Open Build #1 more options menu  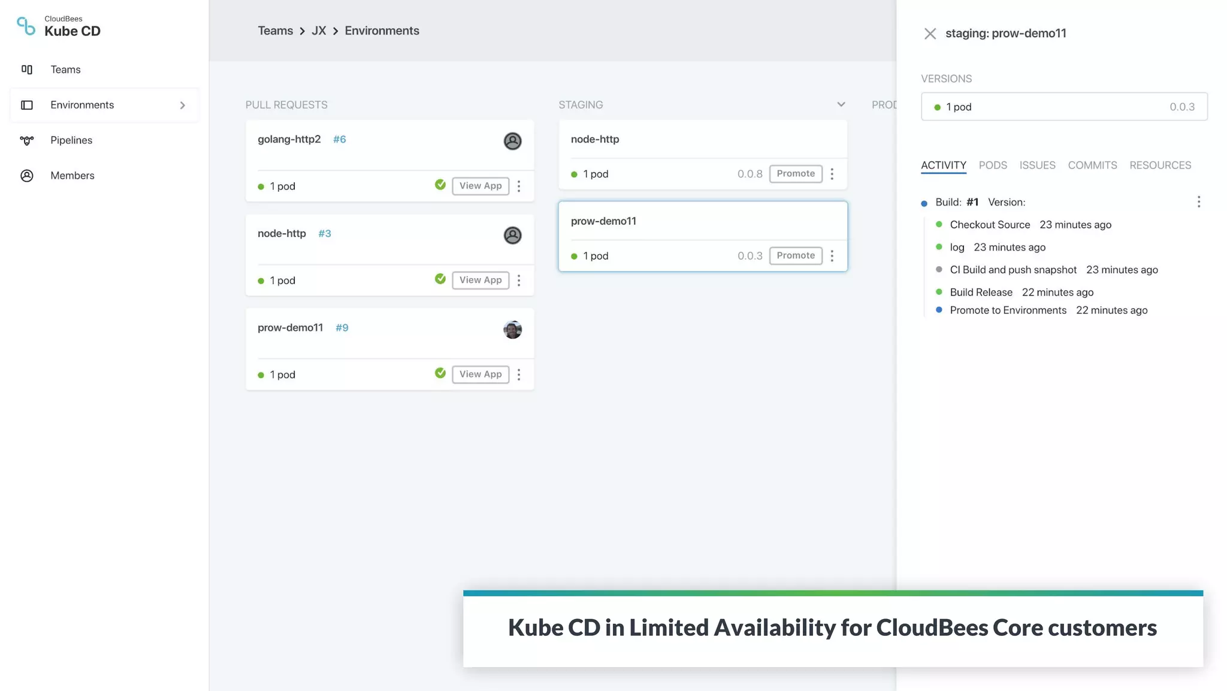(x=1198, y=202)
